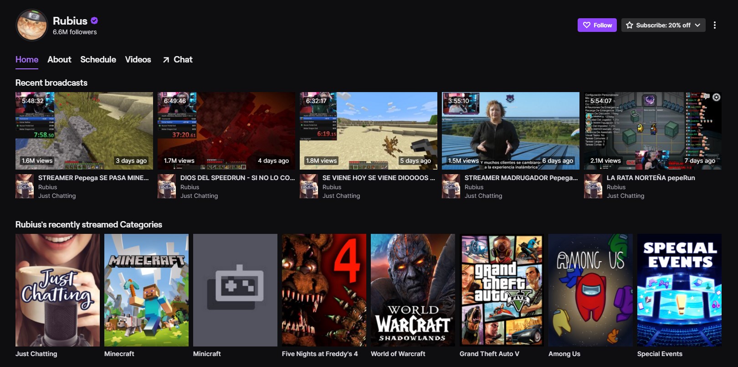Click Just Chatting icon beside LA RATA NORTEÑA
Image resolution: width=738 pixels, height=367 pixels.
click(x=593, y=186)
